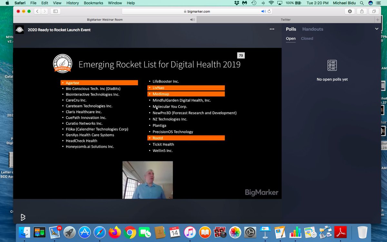
Task: Click the Malwarebytes menu bar icon
Action: click(245, 3)
